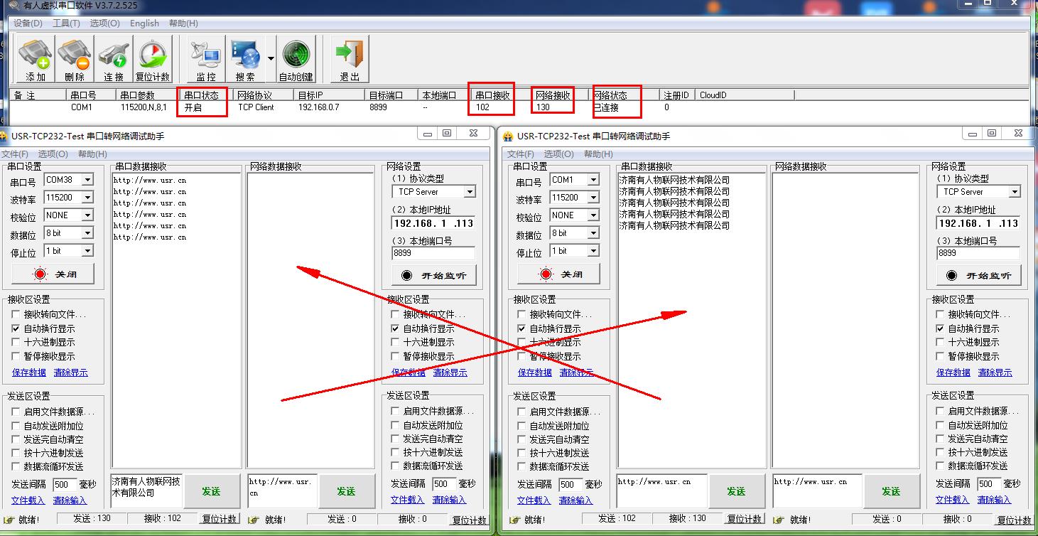
Task: Click the 退出 (Exit) toolbar icon
Action: (350, 60)
